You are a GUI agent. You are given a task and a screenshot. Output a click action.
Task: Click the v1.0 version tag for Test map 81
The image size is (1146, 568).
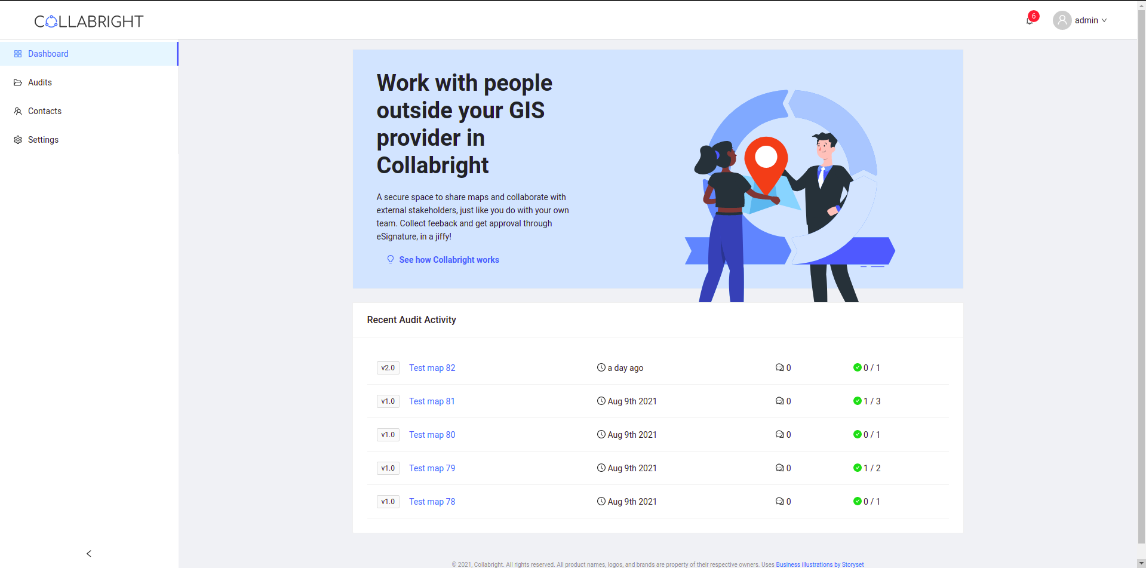(388, 401)
